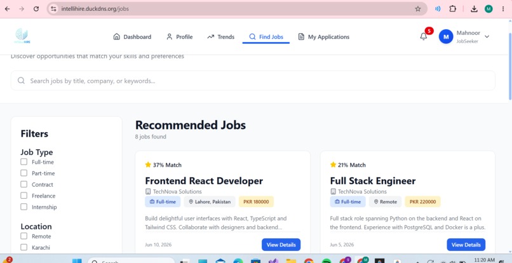Open the Profile tab

coord(179,37)
